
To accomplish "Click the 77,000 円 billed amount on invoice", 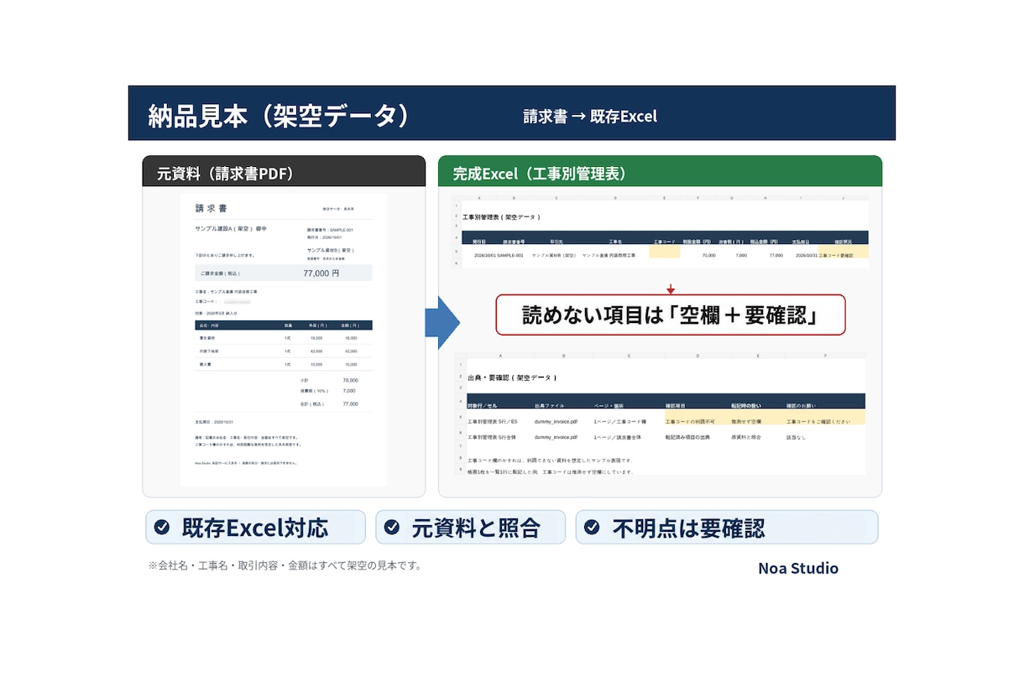I will (321, 273).
